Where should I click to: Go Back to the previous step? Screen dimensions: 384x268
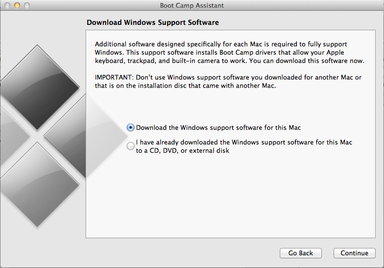click(x=301, y=253)
